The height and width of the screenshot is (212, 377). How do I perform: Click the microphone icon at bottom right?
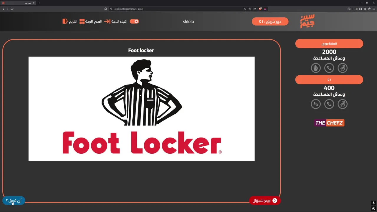(x=374, y=203)
